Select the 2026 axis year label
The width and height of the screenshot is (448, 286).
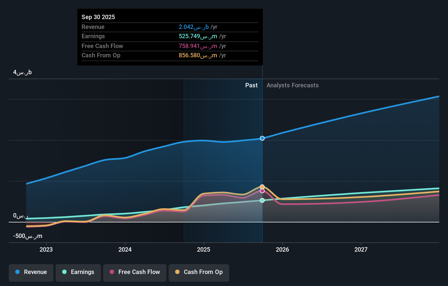[x=283, y=249]
